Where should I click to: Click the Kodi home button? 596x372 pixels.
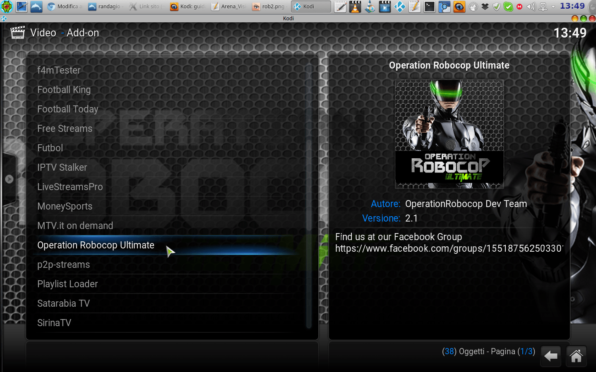(576, 356)
